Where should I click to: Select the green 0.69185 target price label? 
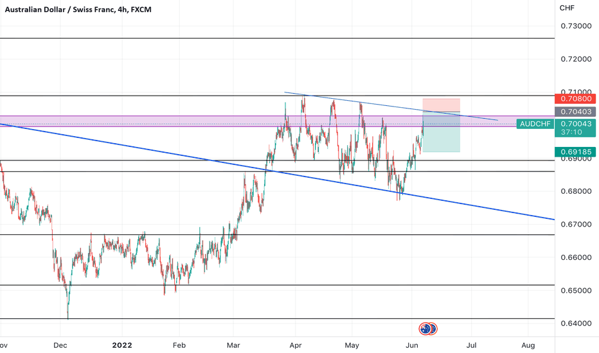[575, 152]
